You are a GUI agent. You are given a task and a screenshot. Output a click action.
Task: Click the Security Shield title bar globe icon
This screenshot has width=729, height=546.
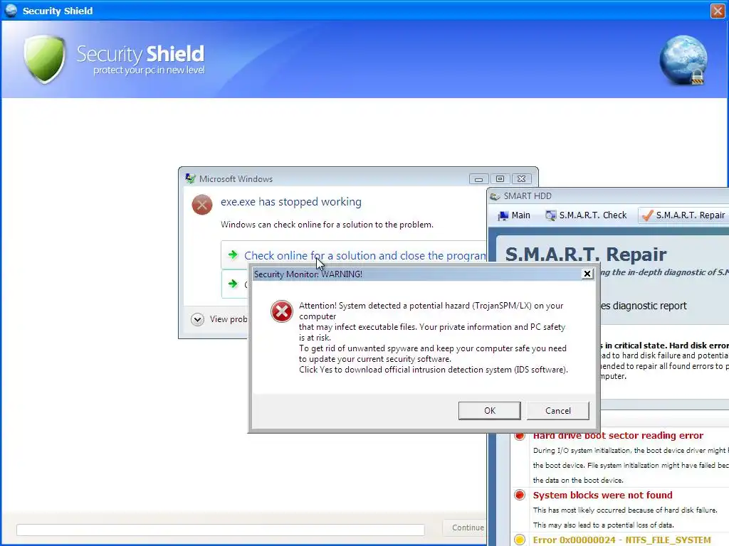(x=11, y=10)
